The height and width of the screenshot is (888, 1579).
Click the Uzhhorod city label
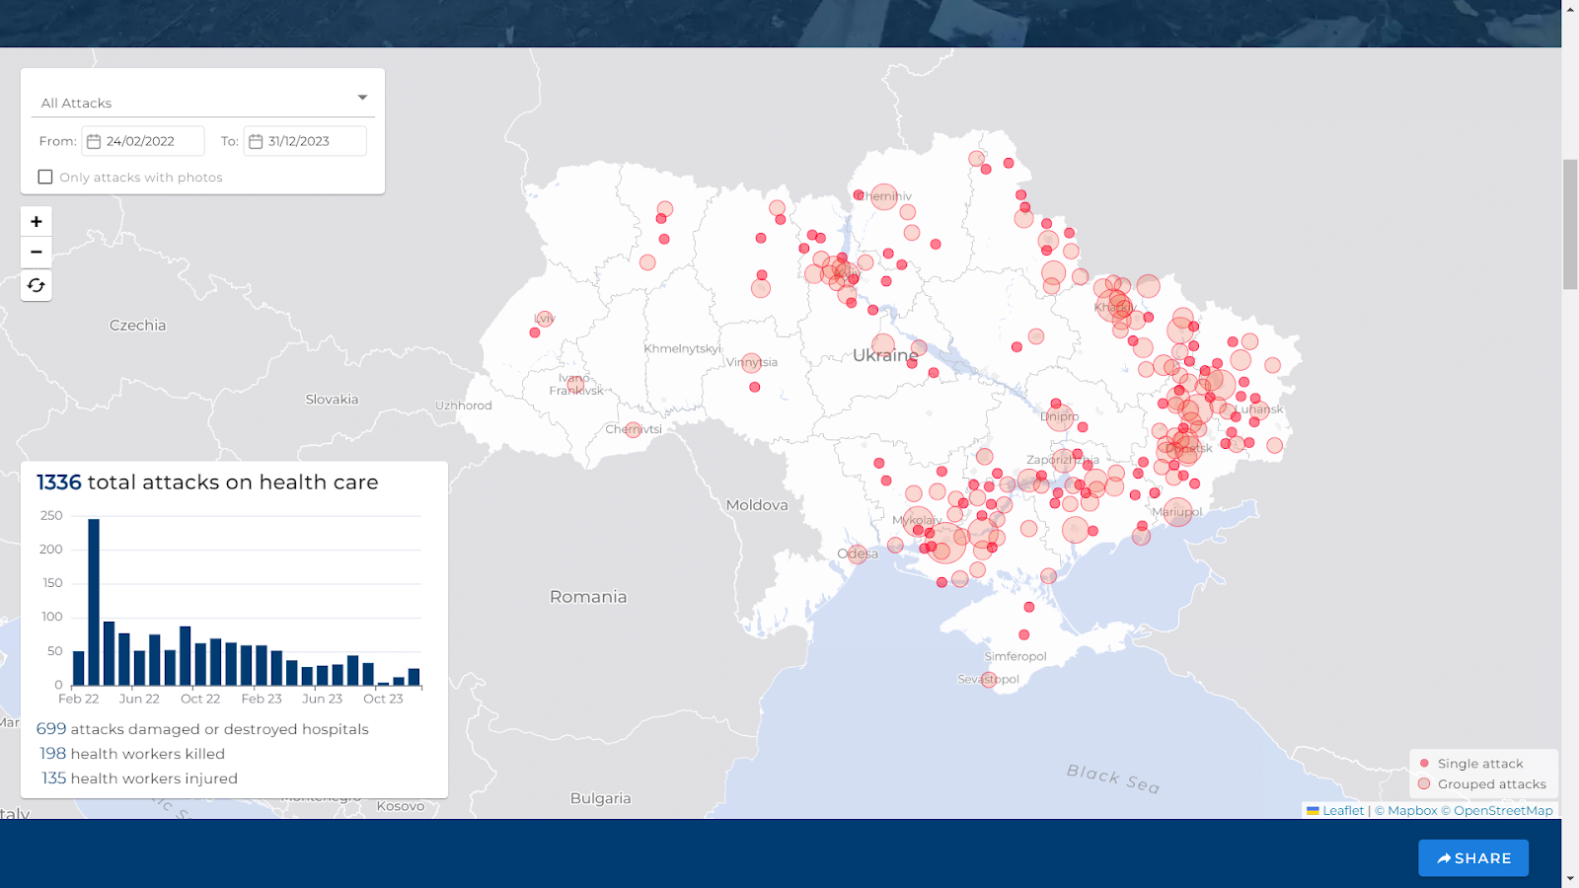click(x=464, y=406)
